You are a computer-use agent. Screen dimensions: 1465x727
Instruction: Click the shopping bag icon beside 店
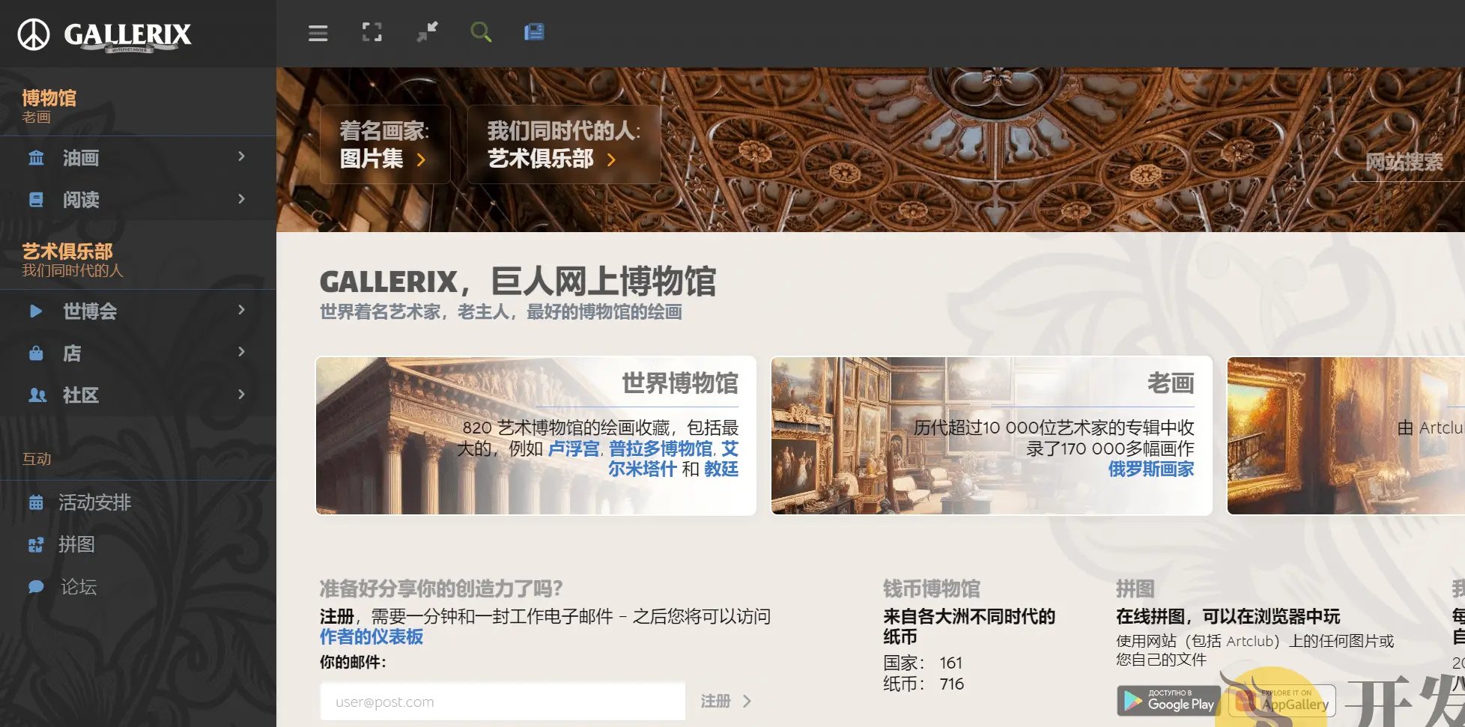tap(36, 353)
